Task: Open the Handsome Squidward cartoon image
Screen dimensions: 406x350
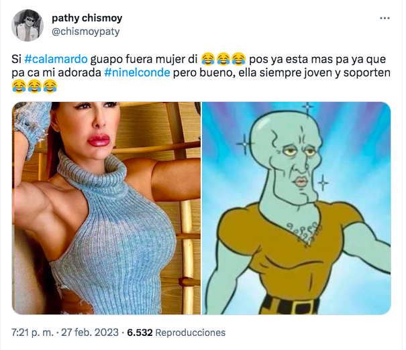Action: (297, 209)
